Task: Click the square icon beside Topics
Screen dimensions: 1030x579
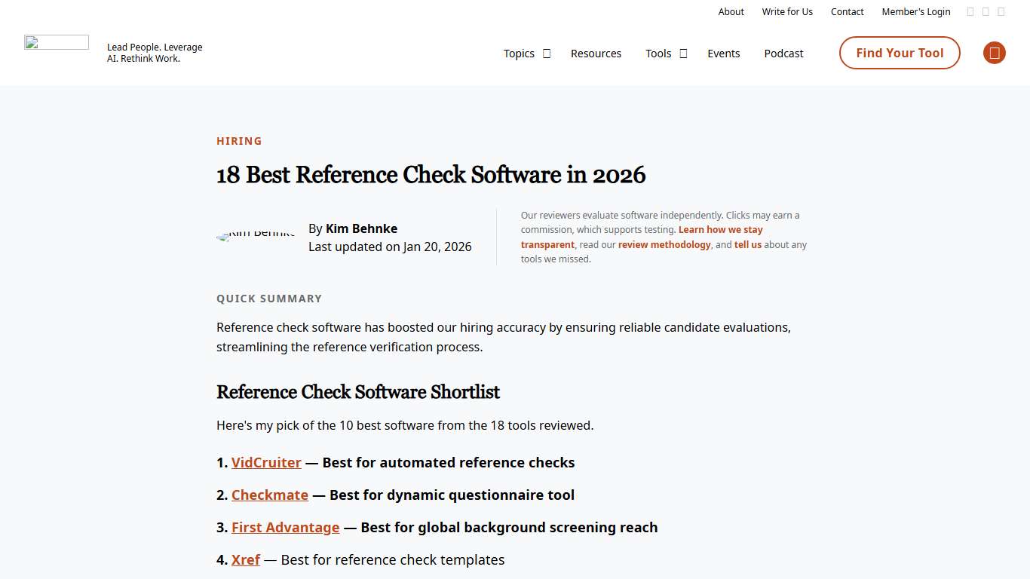Action: [547, 54]
